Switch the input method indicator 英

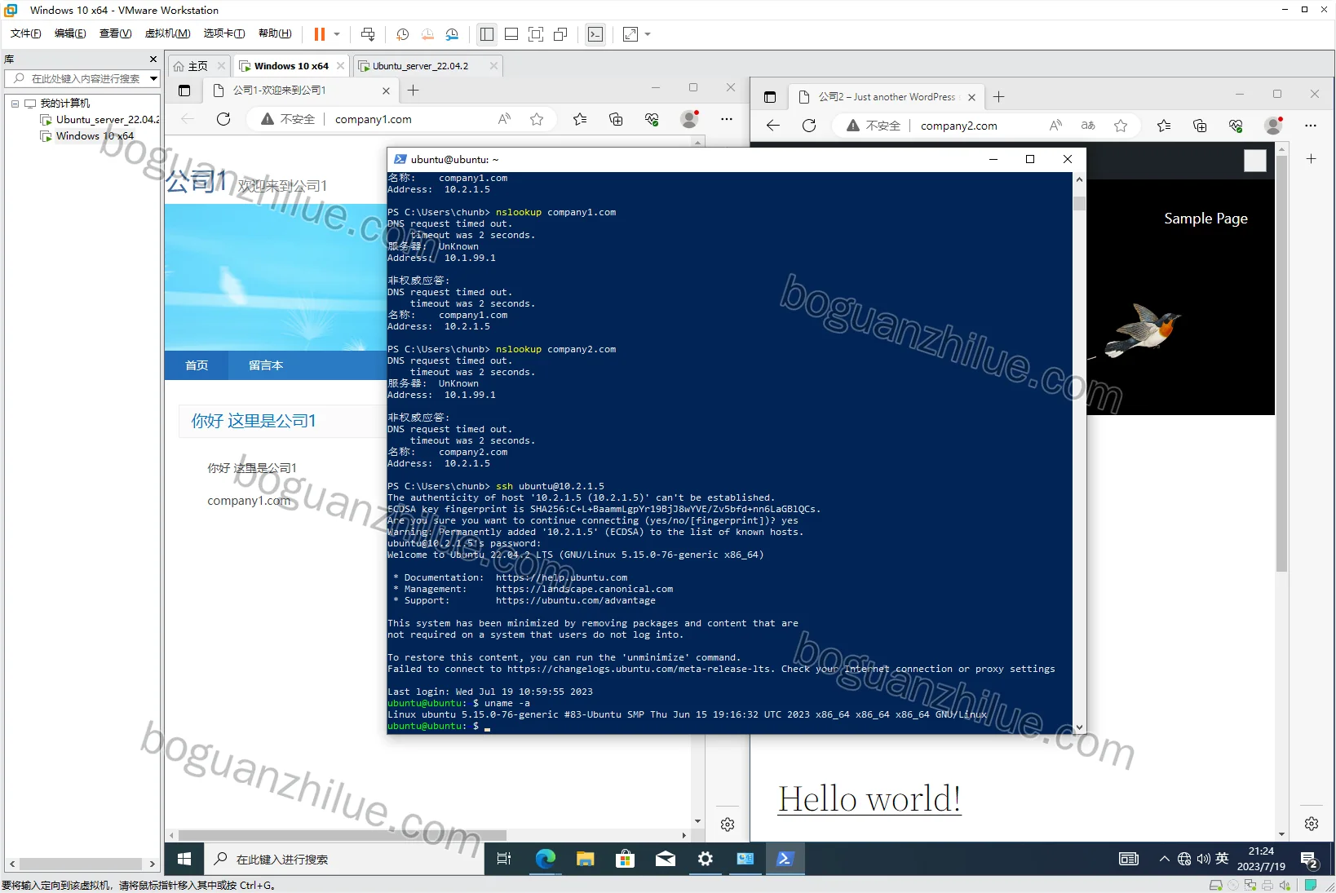1222,859
